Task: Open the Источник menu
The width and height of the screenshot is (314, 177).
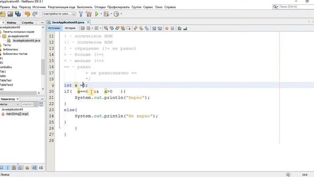Action: [39, 7]
